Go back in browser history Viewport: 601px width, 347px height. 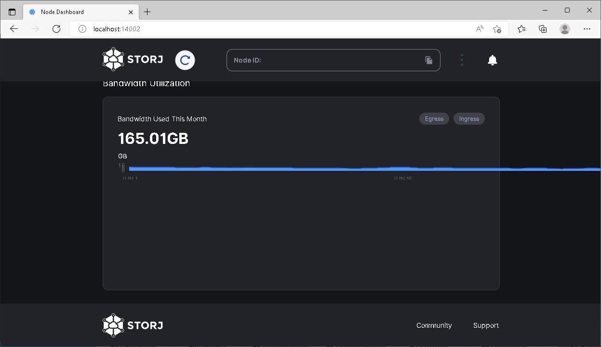coord(14,29)
